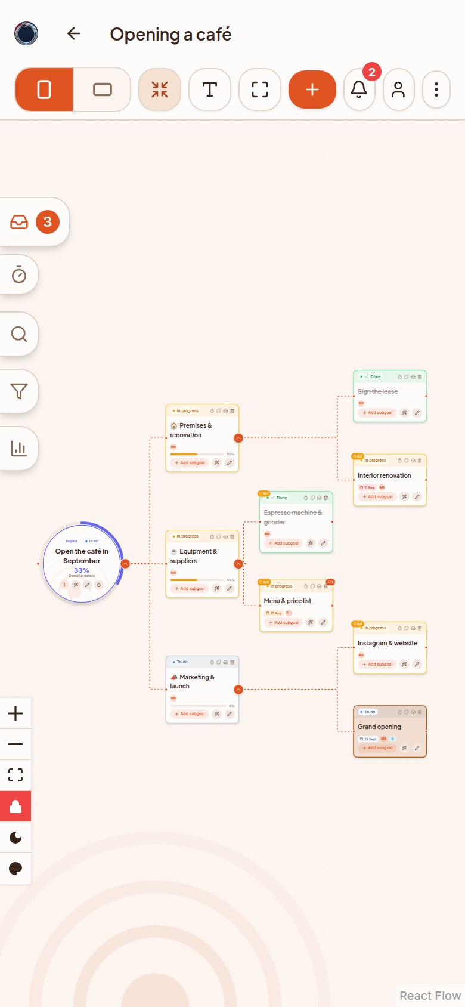
Task: Collapse children of the root project node
Action: click(x=125, y=563)
